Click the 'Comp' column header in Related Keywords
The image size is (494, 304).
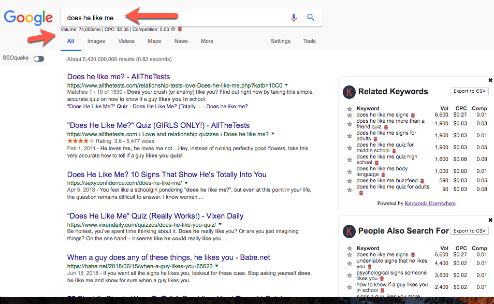[479, 108]
